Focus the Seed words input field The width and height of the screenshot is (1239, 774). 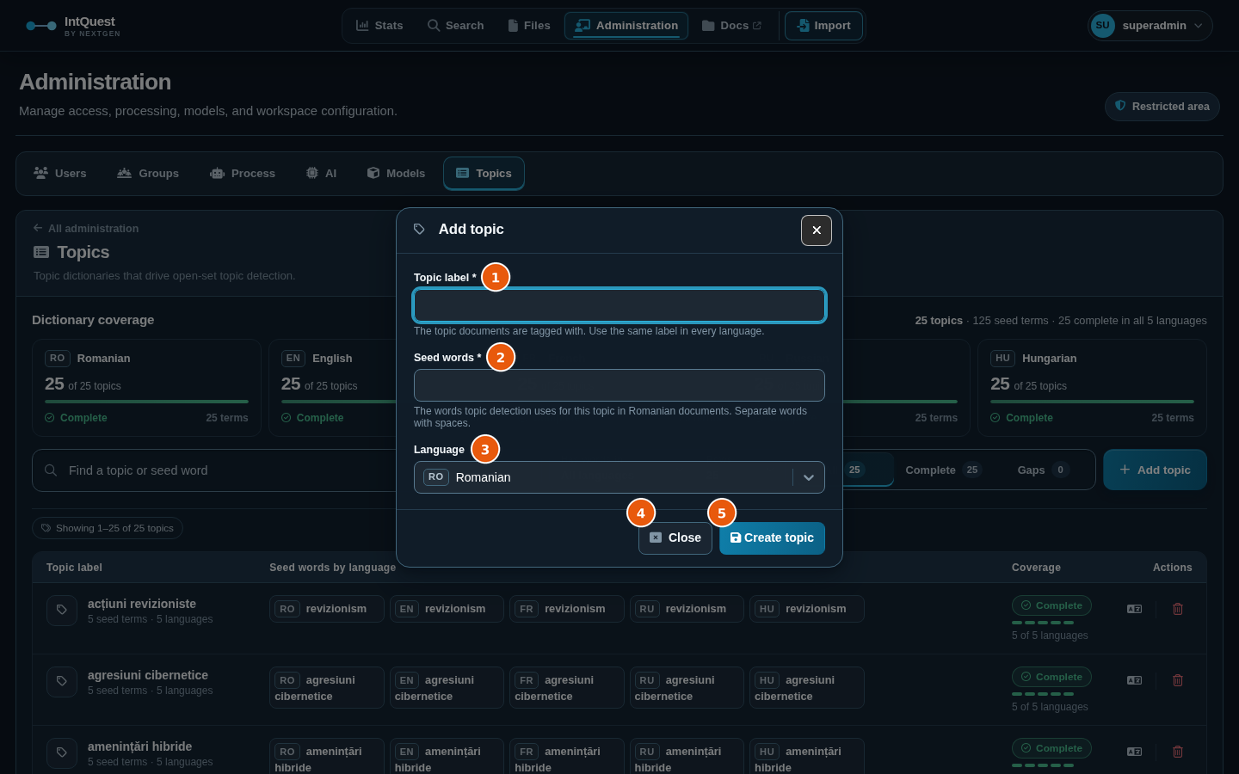[x=619, y=385]
